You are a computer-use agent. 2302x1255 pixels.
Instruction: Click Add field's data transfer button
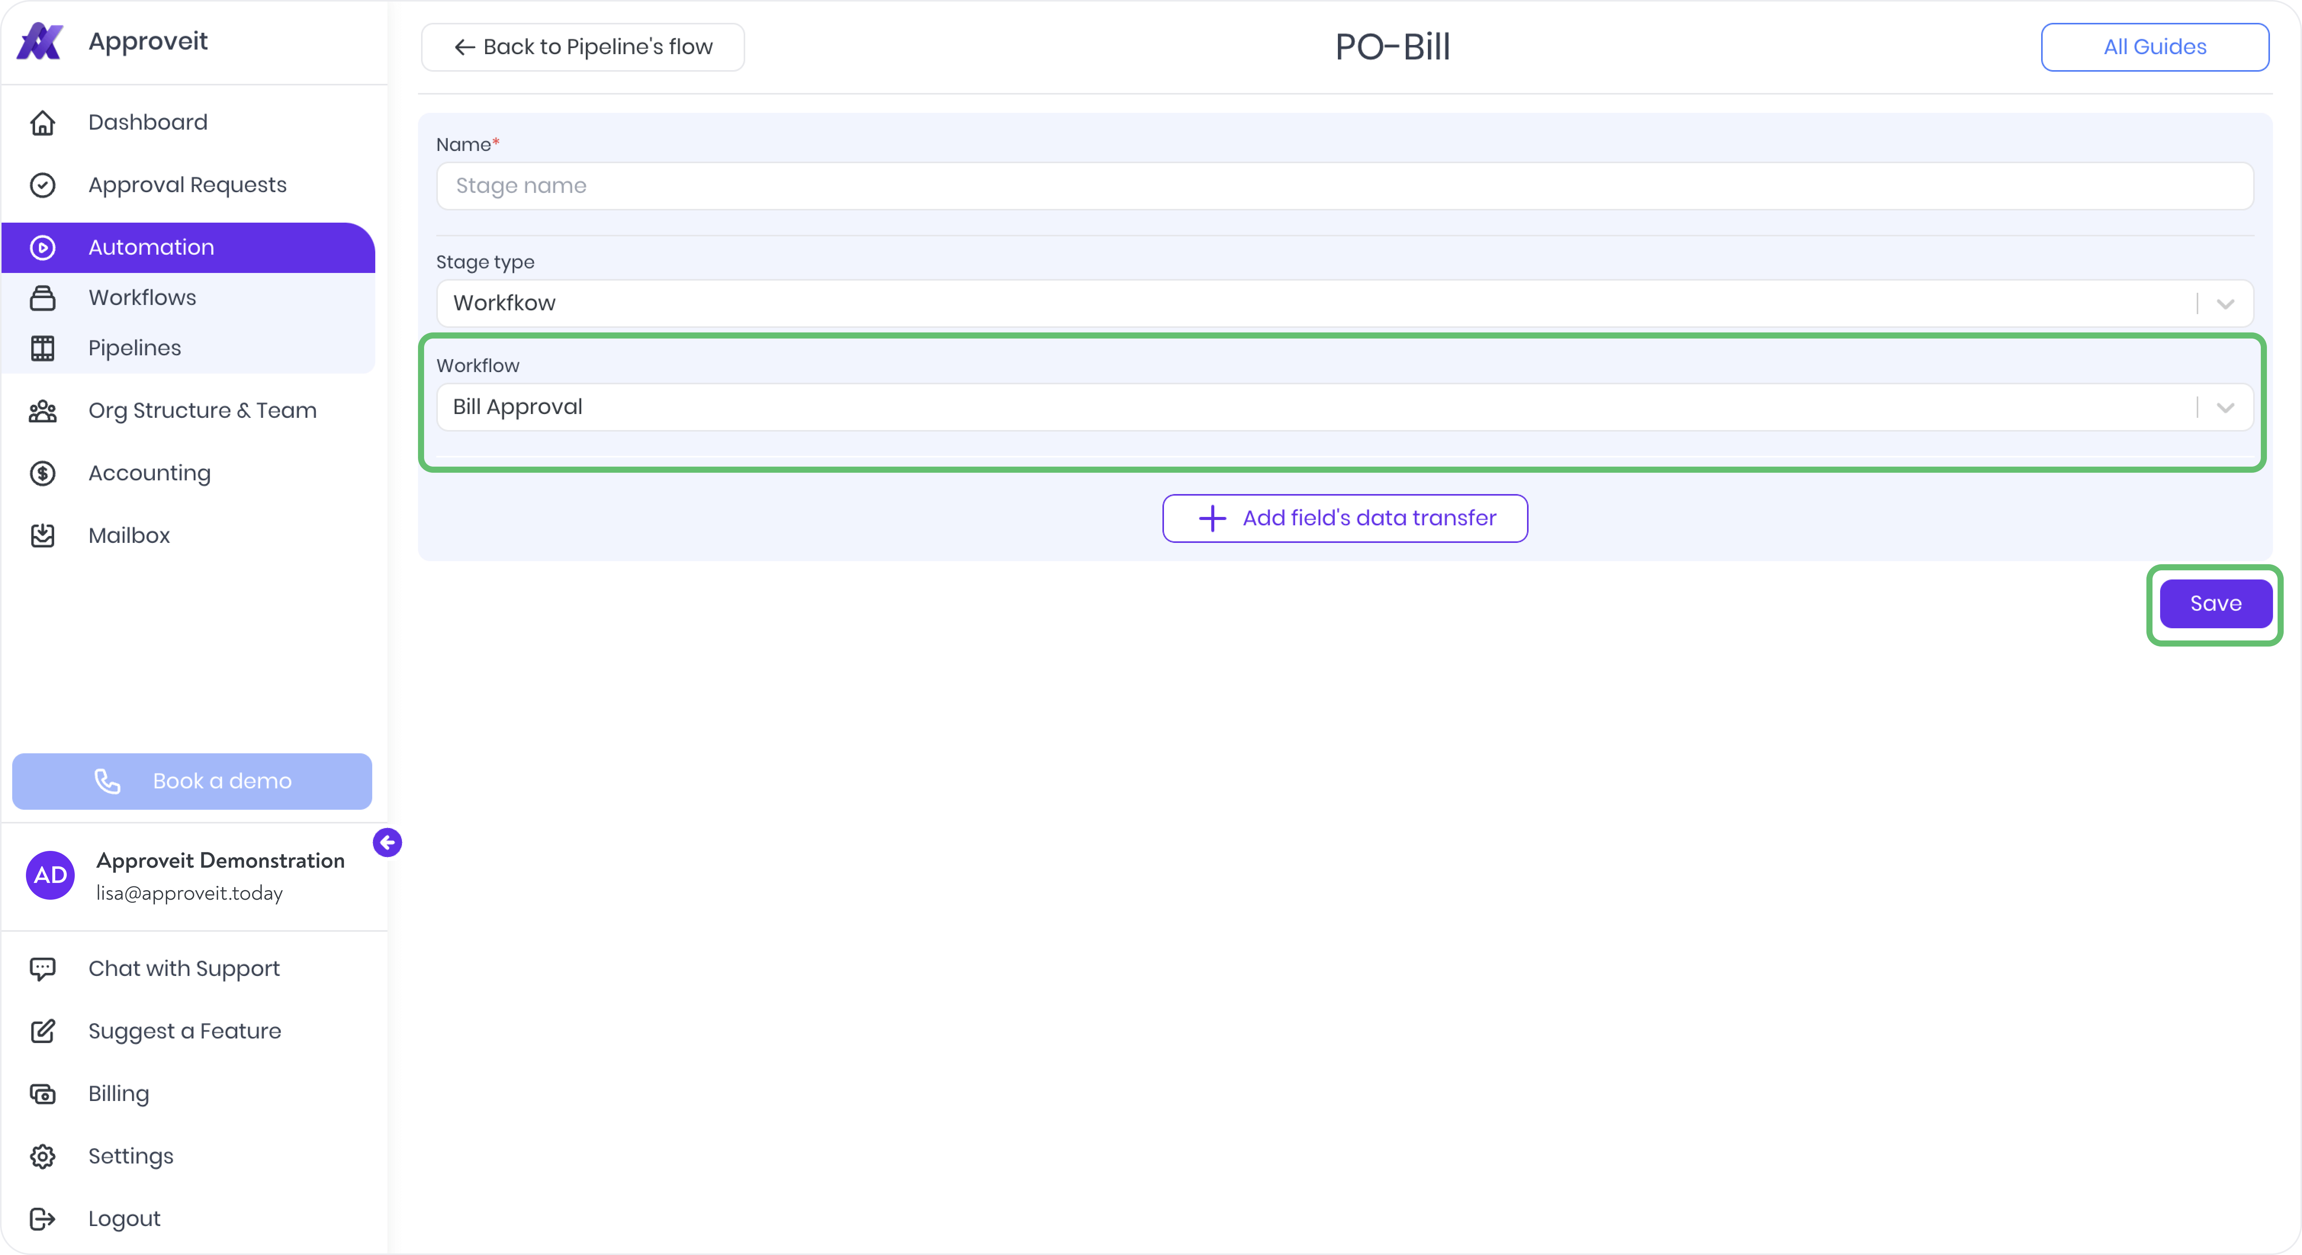coord(1344,518)
